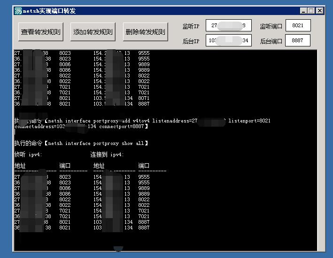Select the 监听端口 field showing 8021
Screen dimensions: 333x258
click(298, 25)
